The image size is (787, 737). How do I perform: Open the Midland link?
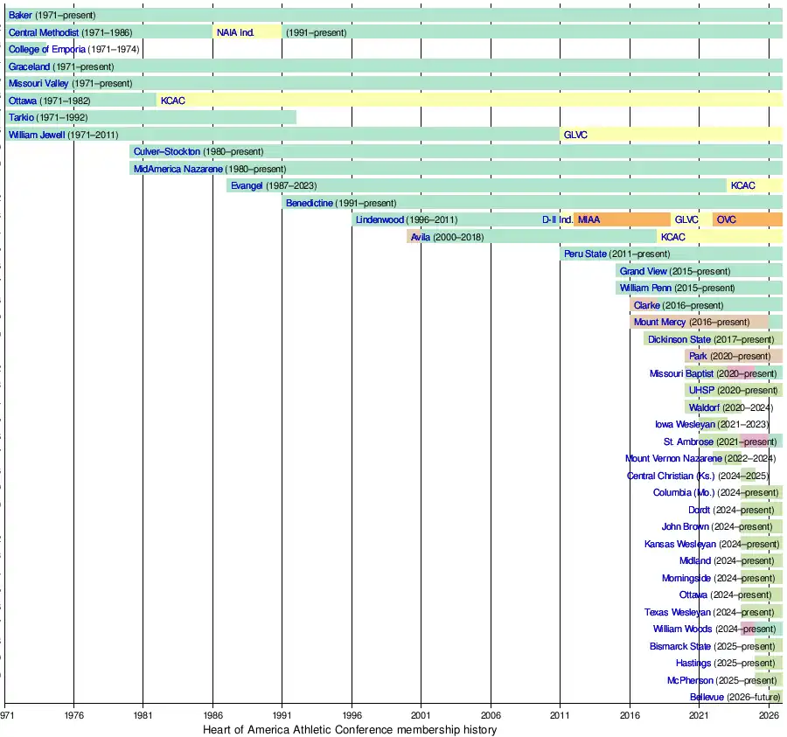695,561
